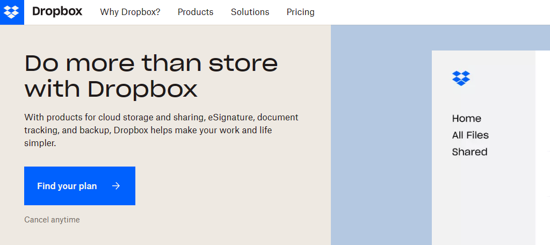The width and height of the screenshot is (550, 245).
Task: Click the Find your plan button
Action: (79, 186)
